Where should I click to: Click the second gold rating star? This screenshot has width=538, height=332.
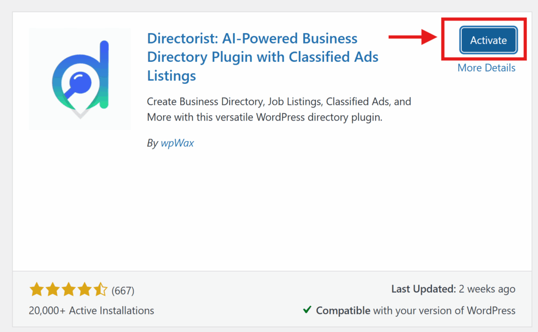pyautogui.click(x=52, y=290)
